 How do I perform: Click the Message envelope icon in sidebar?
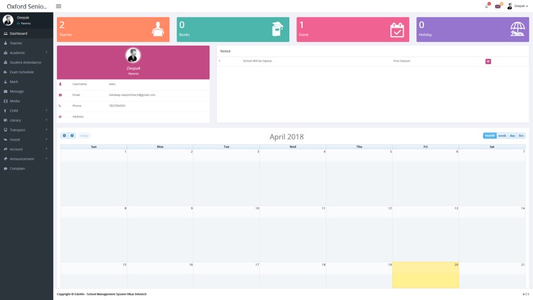[x=6, y=91]
